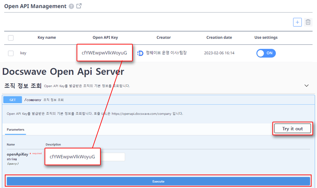
Task: Click the Creator column header
Action: [x=163, y=38]
